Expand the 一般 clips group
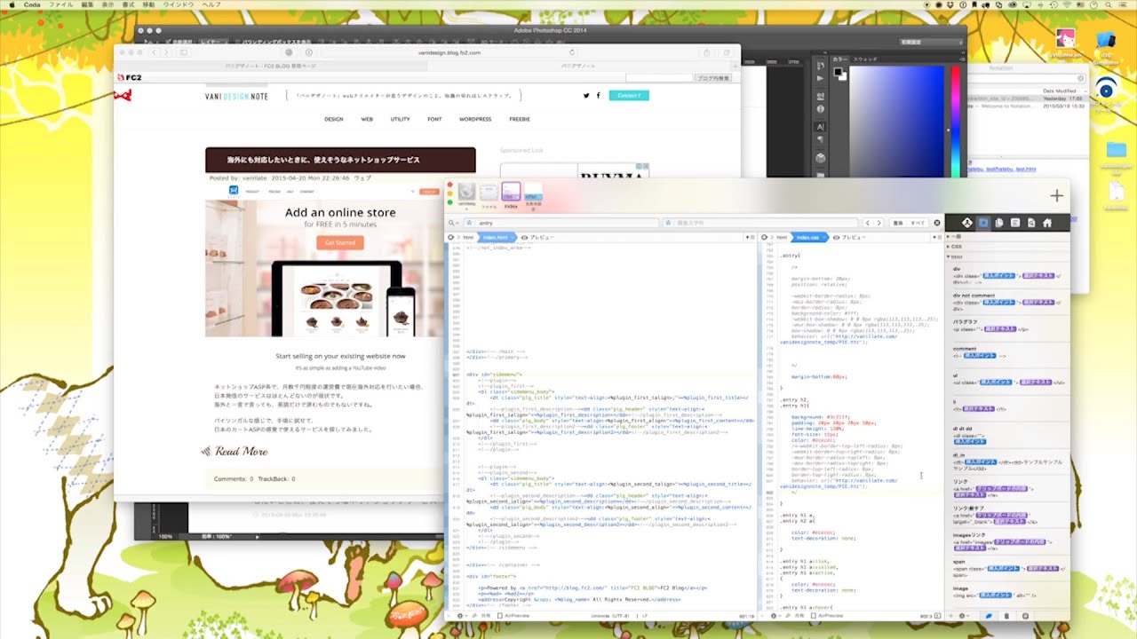 [x=949, y=237]
